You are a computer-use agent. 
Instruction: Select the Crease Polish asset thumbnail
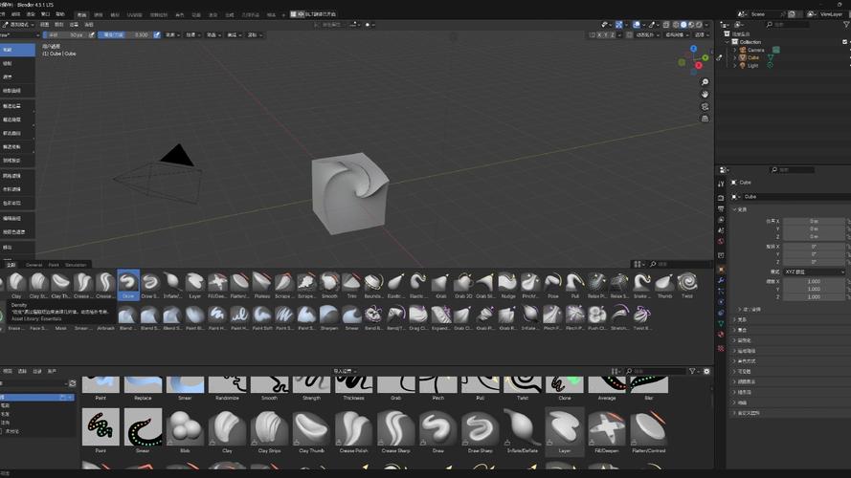click(x=353, y=431)
